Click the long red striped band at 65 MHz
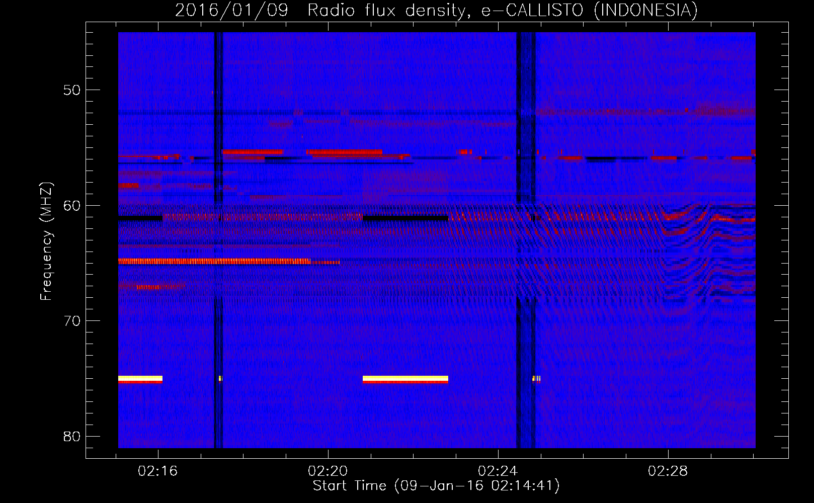Screen dimensions: 814x503 coord(214,262)
